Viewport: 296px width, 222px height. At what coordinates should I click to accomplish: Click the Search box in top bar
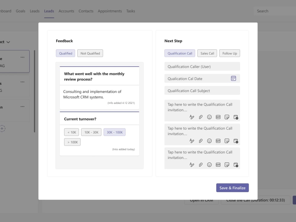[x=275, y=11]
